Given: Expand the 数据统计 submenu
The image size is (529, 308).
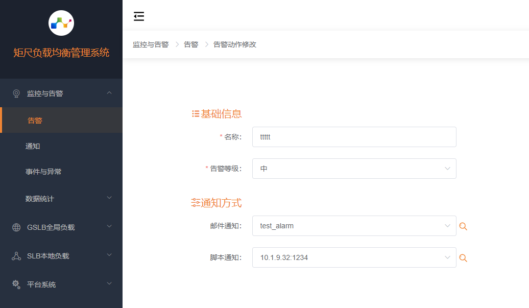Looking at the screenshot, I should click(x=109, y=198).
